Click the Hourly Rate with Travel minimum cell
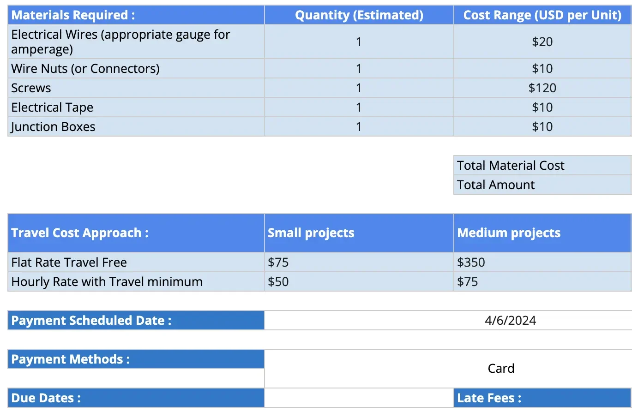 coord(136,282)
